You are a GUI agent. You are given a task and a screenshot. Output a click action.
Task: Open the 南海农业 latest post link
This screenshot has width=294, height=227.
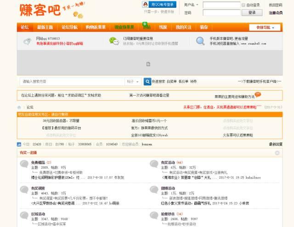click(x=186, y=177)
